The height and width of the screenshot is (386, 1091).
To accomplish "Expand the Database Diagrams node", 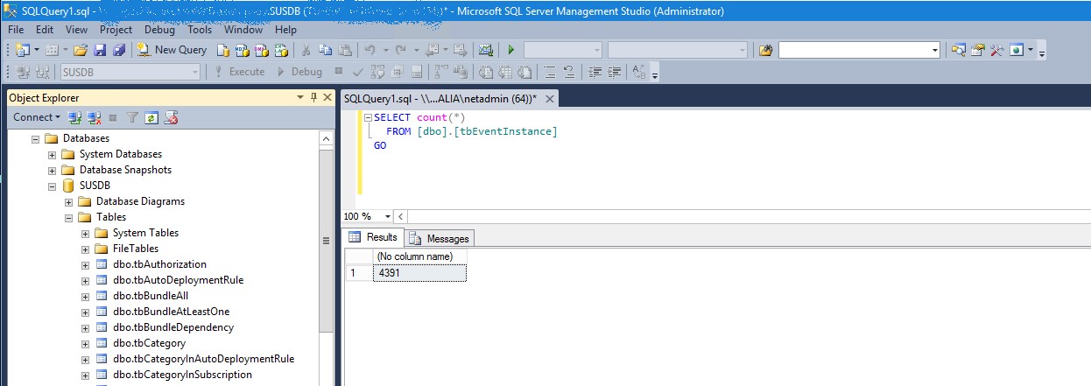I will 69,201.
